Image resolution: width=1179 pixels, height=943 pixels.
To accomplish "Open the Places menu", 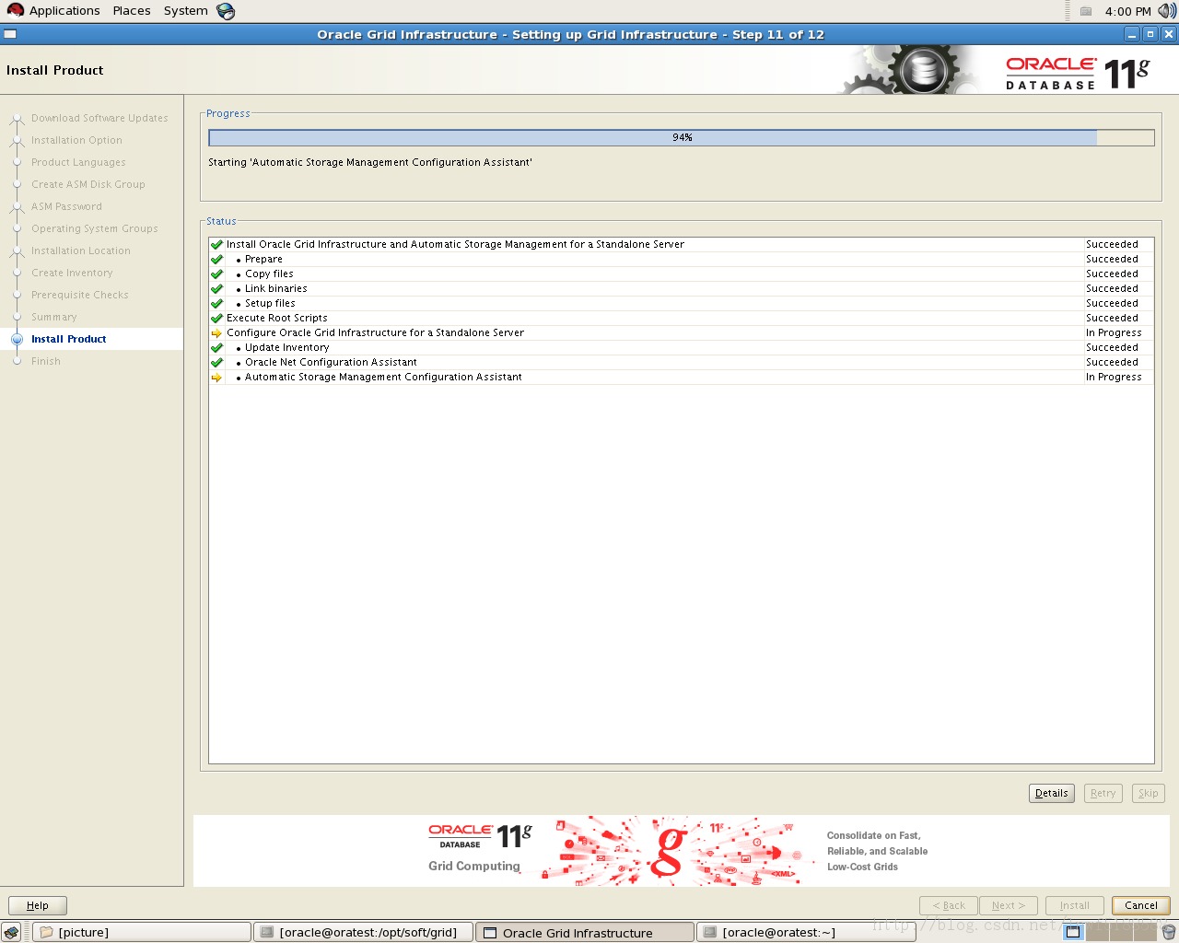I will click(132, 11).
